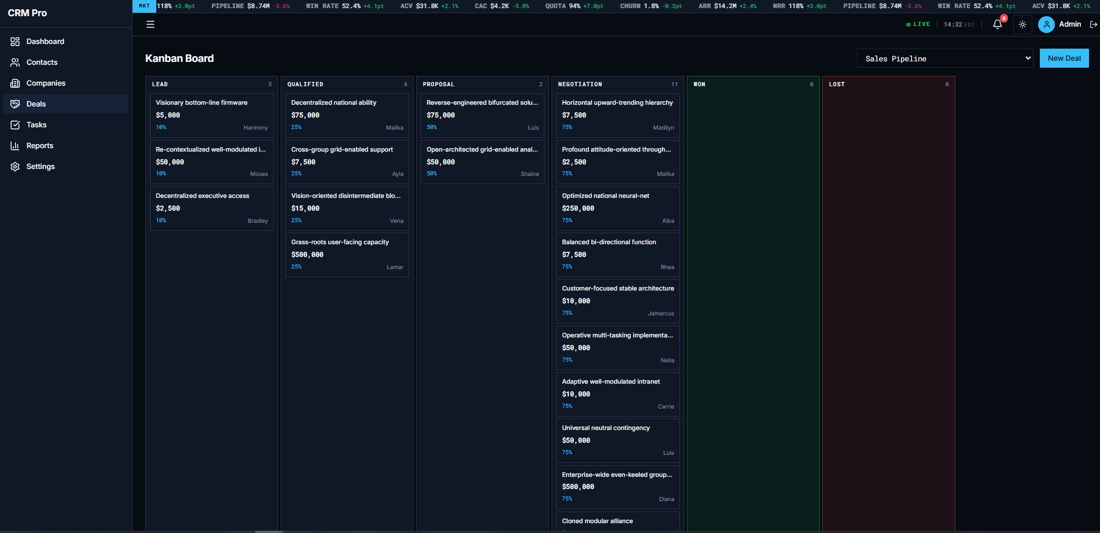Screen dimensions: 1100x533
Task: Open Cross-group grid-enabled support deal
Action: click(x=347, y=162)
